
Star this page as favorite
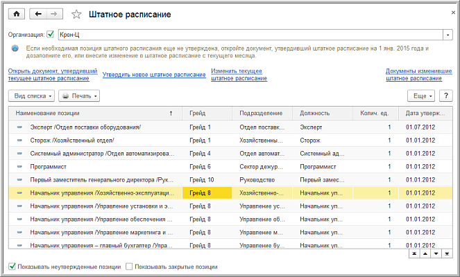pos(76,15)
